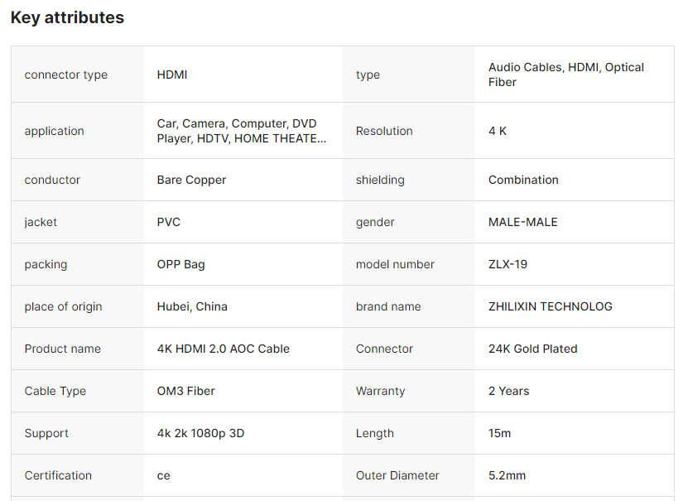Click the HDMI connector type value
688x501 pixels.
(172, 75)
